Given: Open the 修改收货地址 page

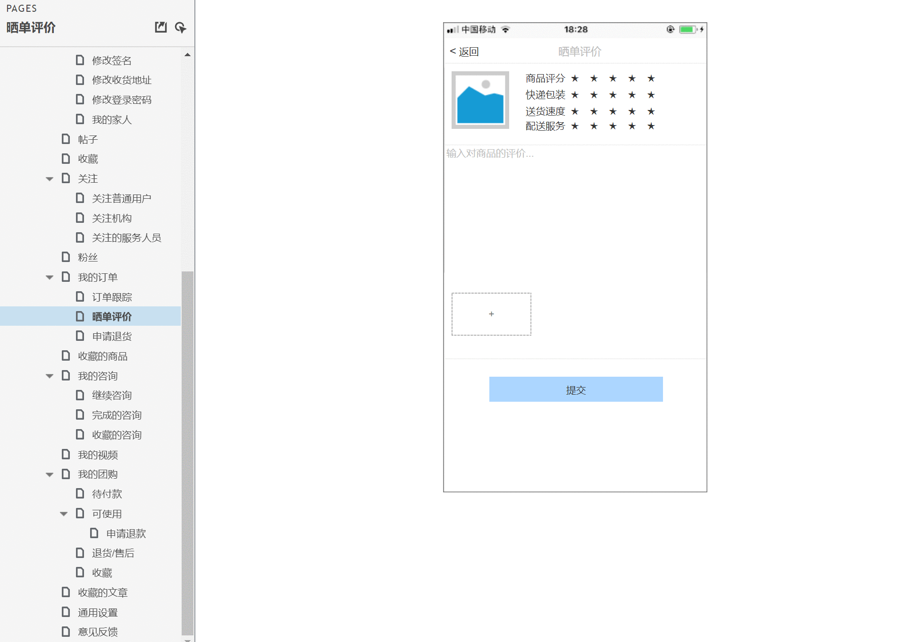Looking at the screenshot, I should coord(122,80).
